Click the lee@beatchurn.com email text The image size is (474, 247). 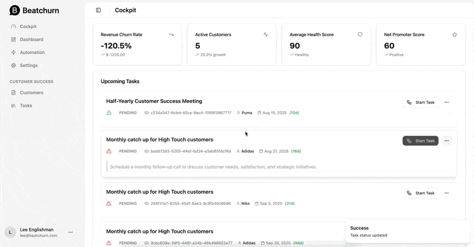(39, 236)
